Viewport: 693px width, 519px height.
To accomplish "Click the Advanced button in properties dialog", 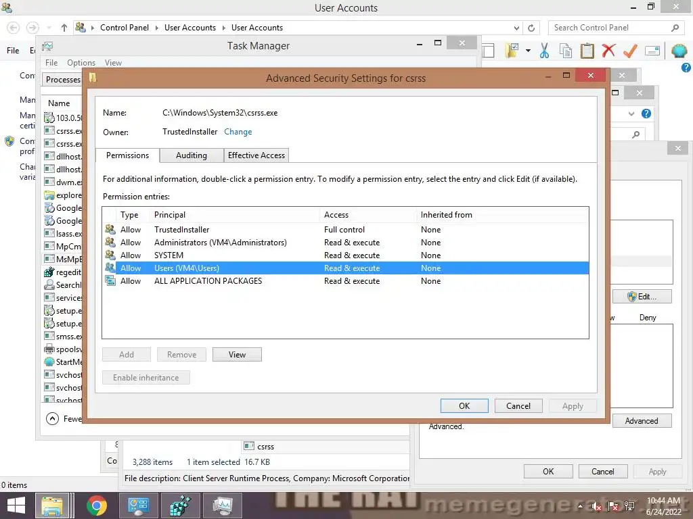I will [x=642, y=421].
